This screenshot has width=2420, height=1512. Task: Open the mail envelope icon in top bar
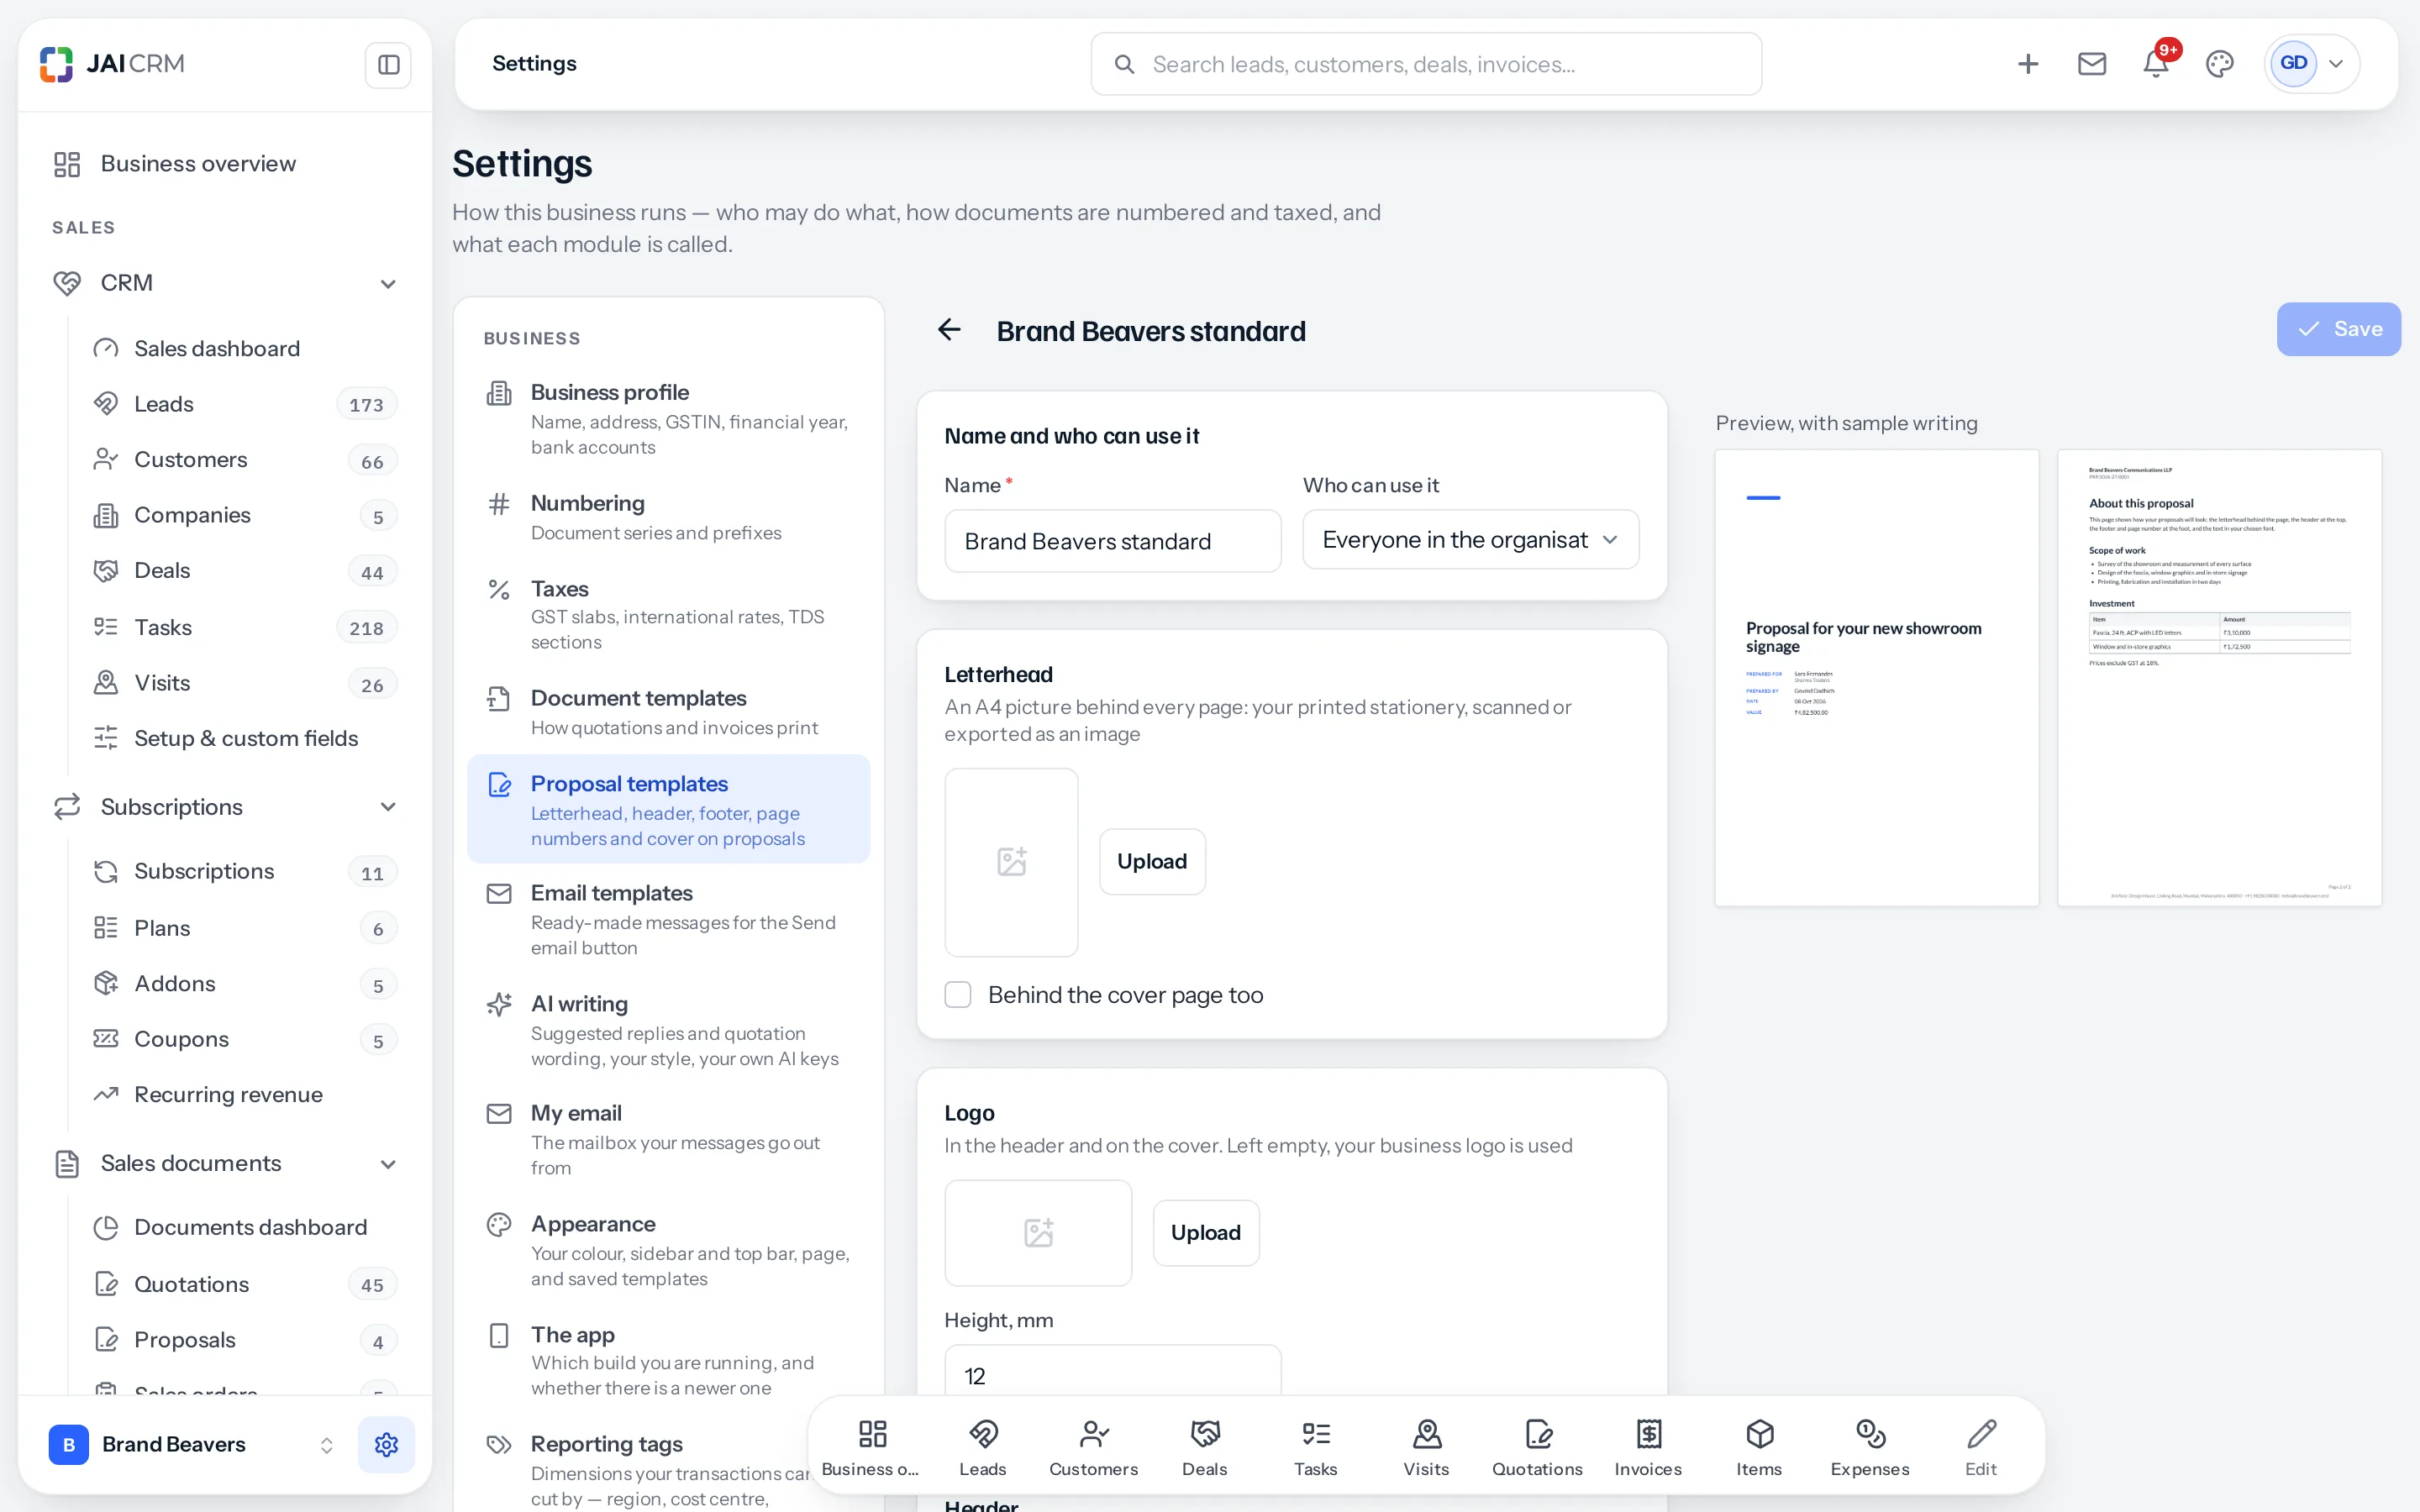click(2092, 64)
